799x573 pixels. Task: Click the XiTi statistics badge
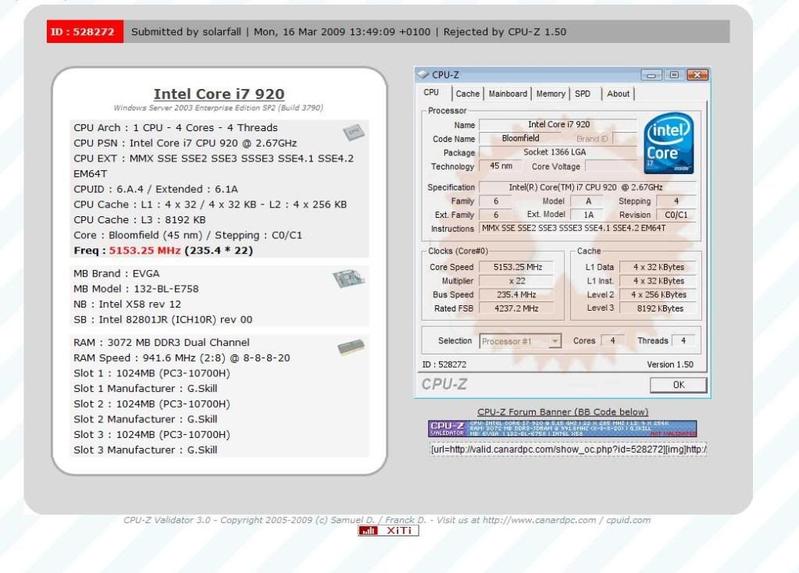(388, 531)
